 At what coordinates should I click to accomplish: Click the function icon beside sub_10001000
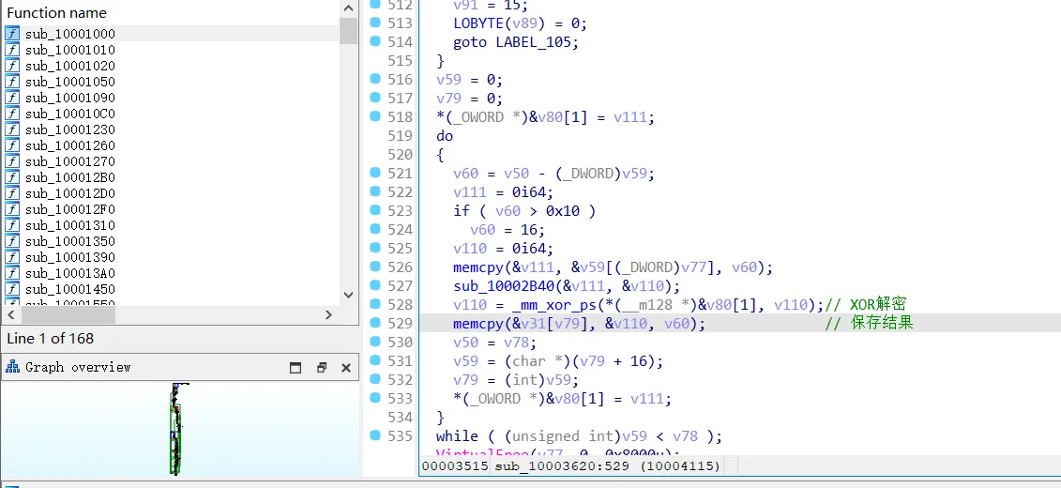pos(12,34)
